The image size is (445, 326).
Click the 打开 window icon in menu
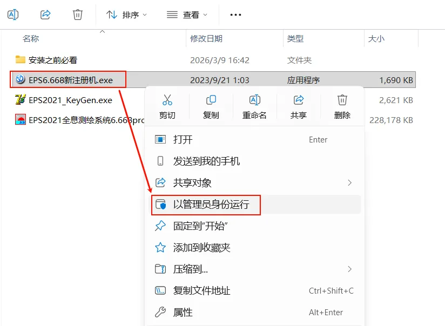tap(160, 139)
